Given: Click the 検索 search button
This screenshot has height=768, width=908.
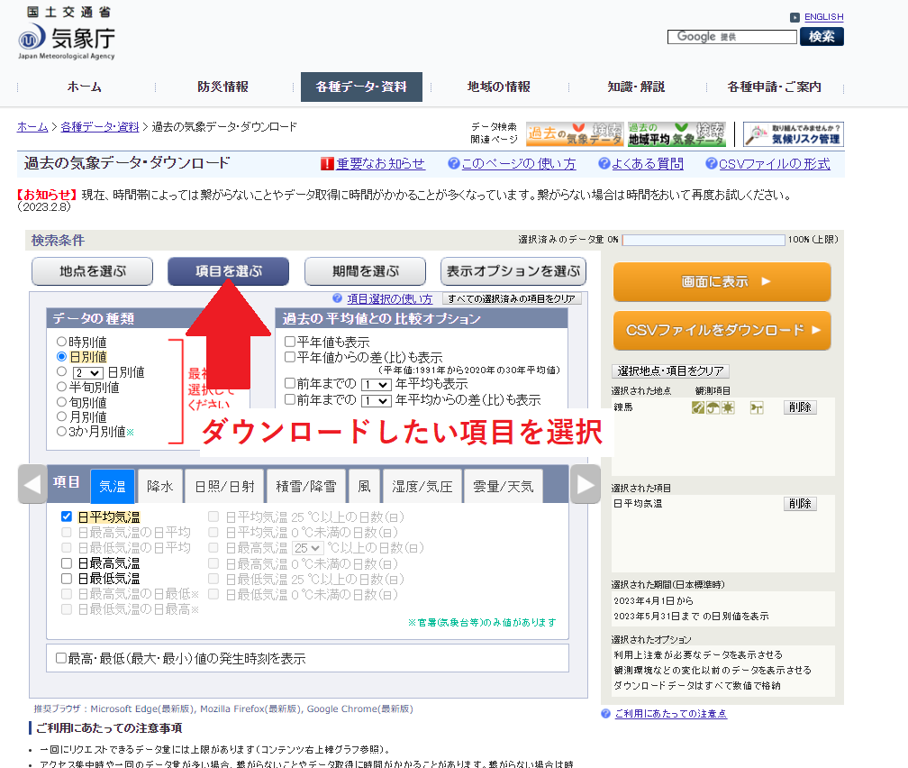Looking at the screenshot, I should coord(822,37).
